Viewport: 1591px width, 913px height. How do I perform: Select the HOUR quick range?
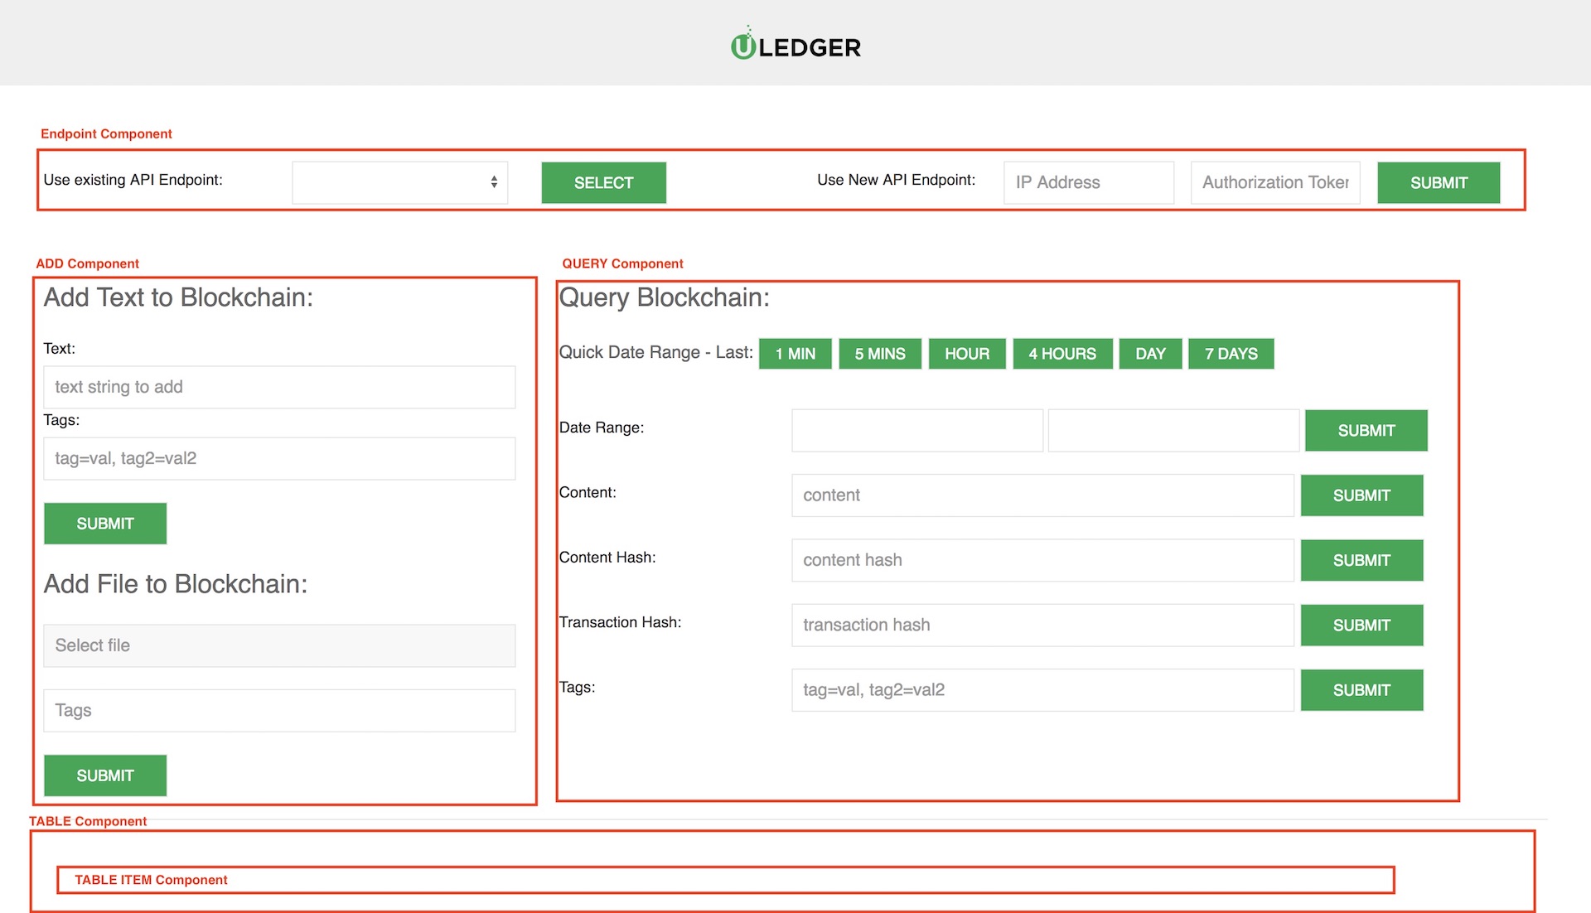(966, 354)
